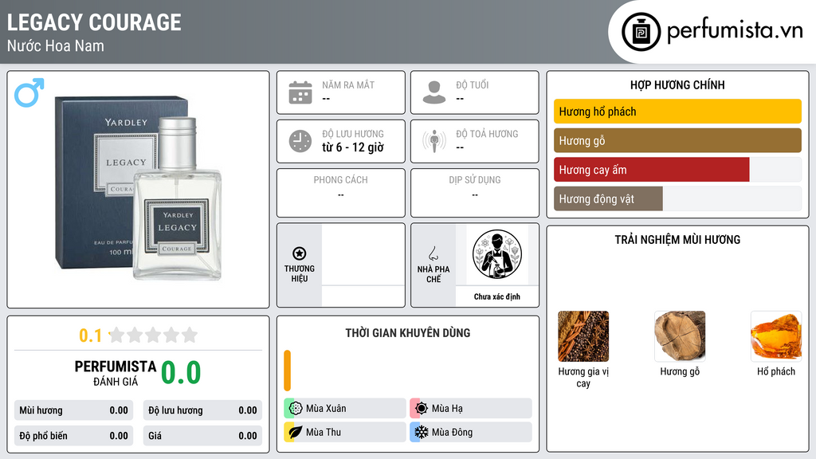
Task: Click the Mùa Xuân flower icon
Action: [x=296, y=409]
